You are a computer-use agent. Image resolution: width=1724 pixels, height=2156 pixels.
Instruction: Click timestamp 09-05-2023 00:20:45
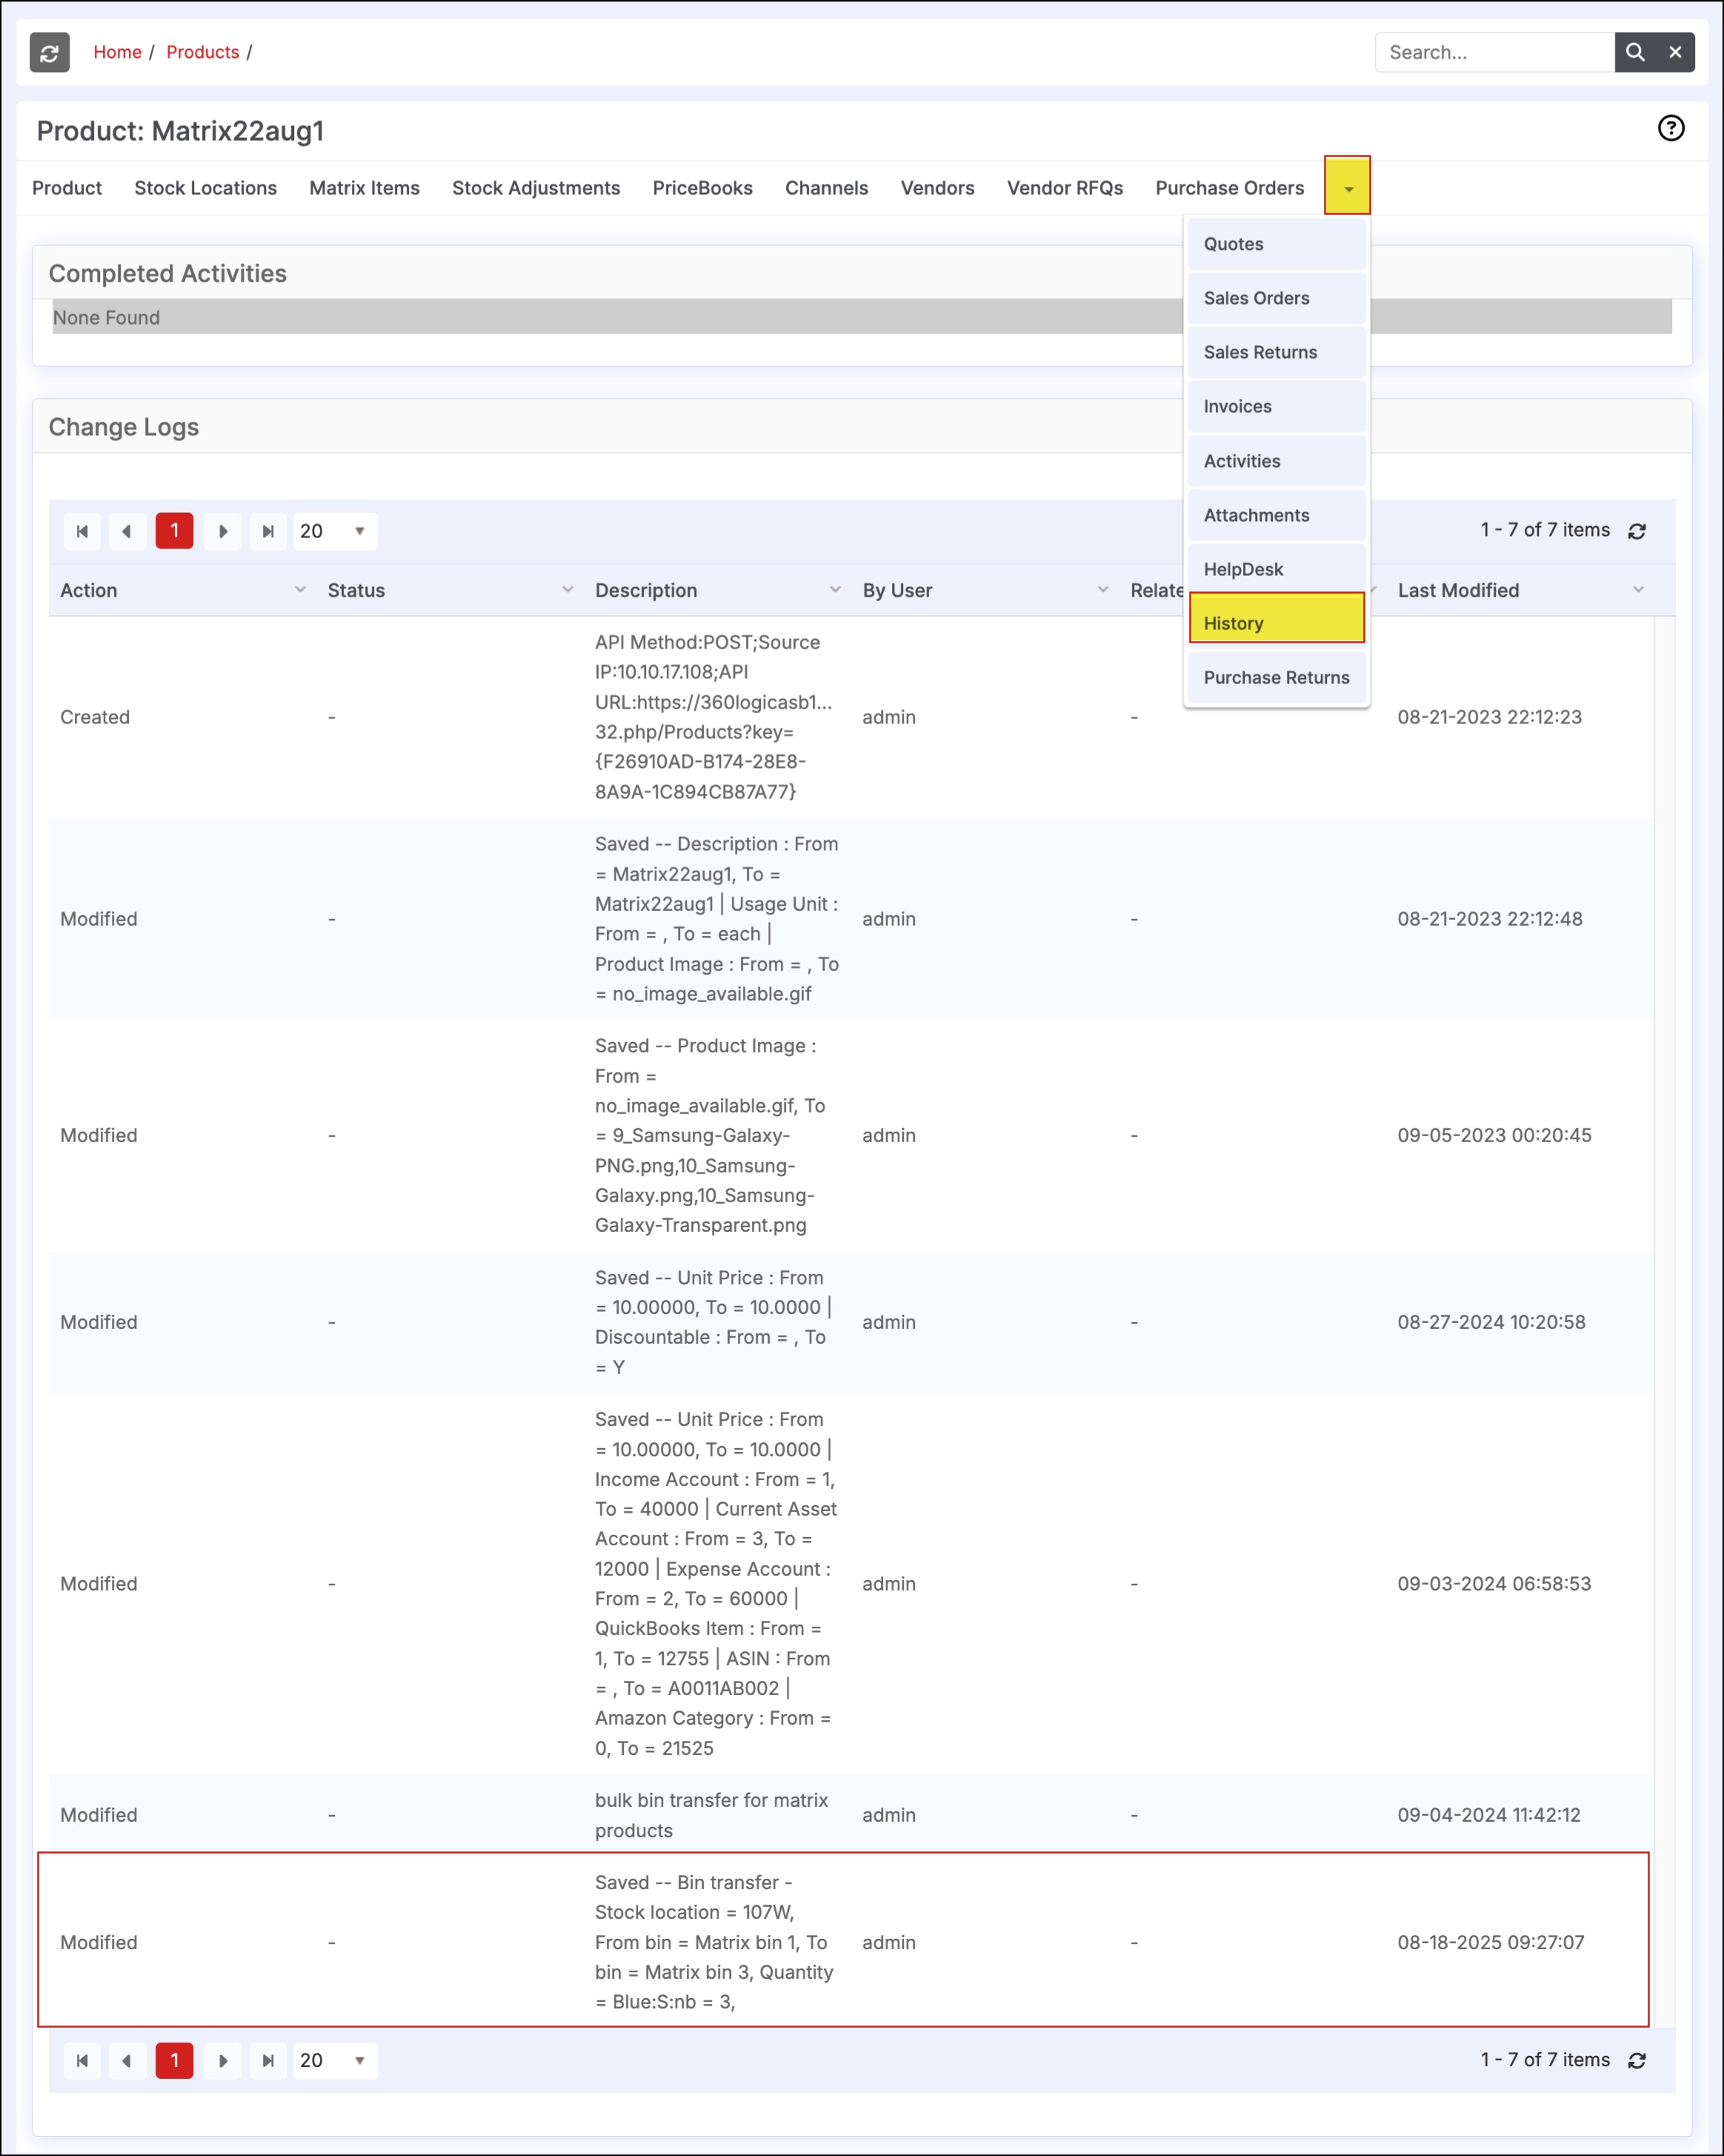tap(1494, 1135)
